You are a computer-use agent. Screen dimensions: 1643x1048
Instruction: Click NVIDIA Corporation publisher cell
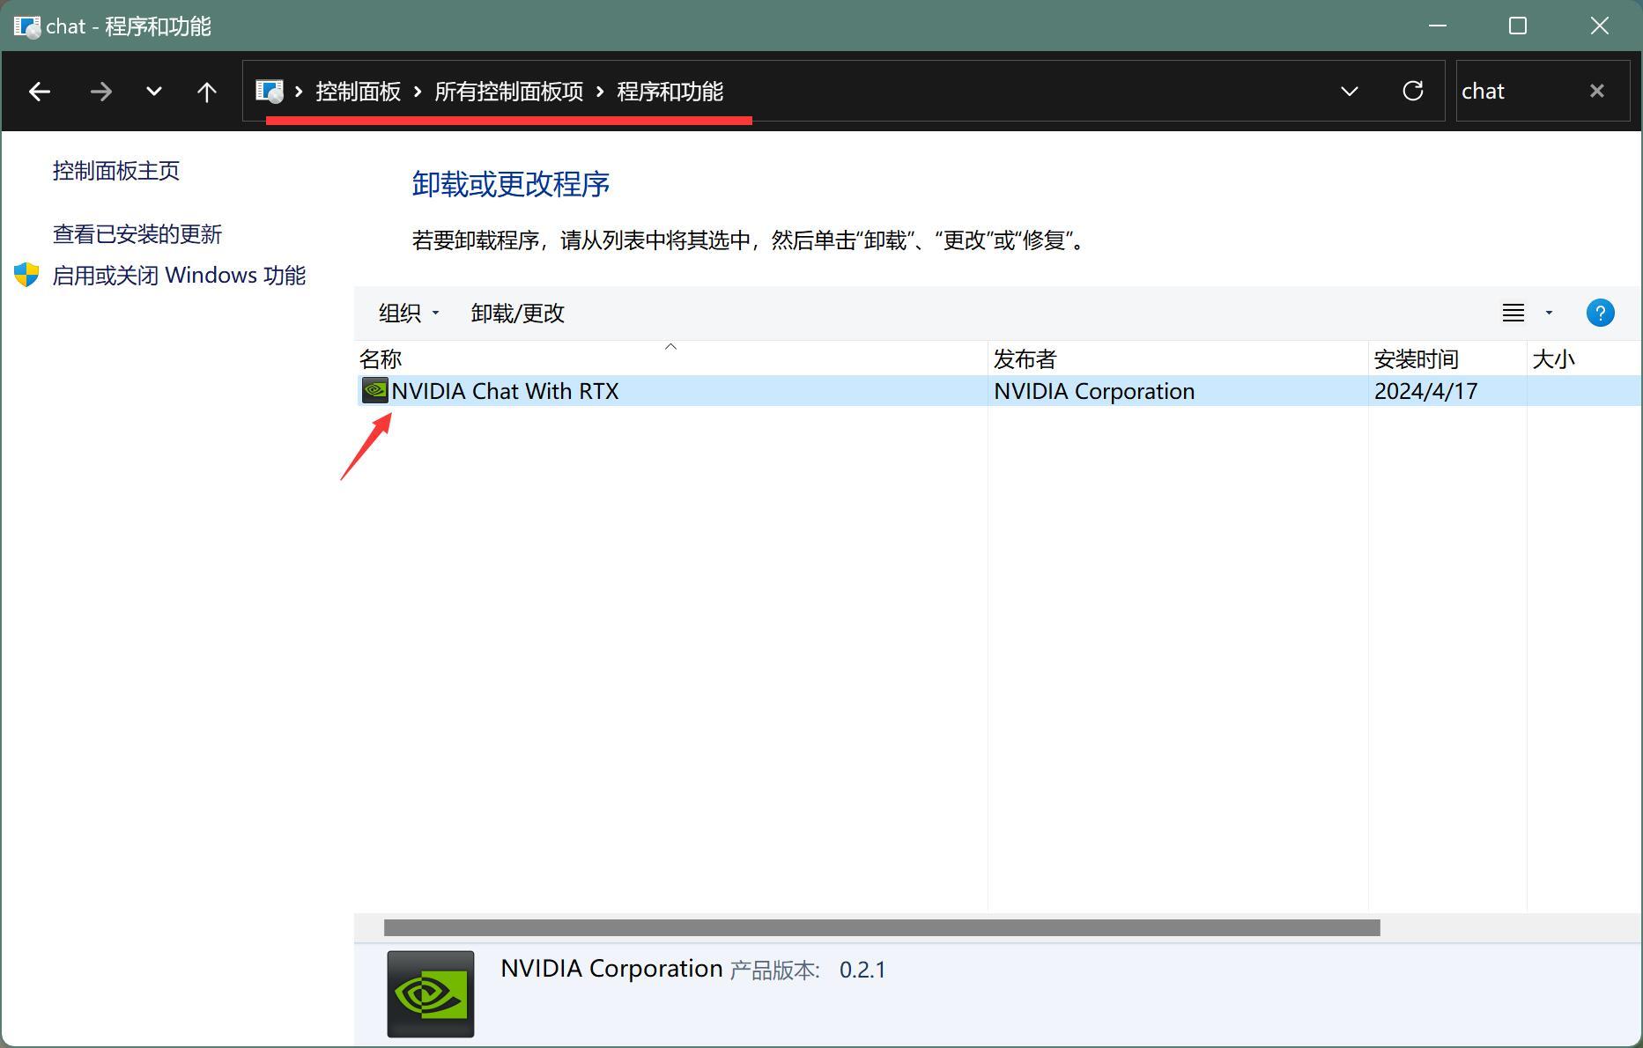point(1094,391)
